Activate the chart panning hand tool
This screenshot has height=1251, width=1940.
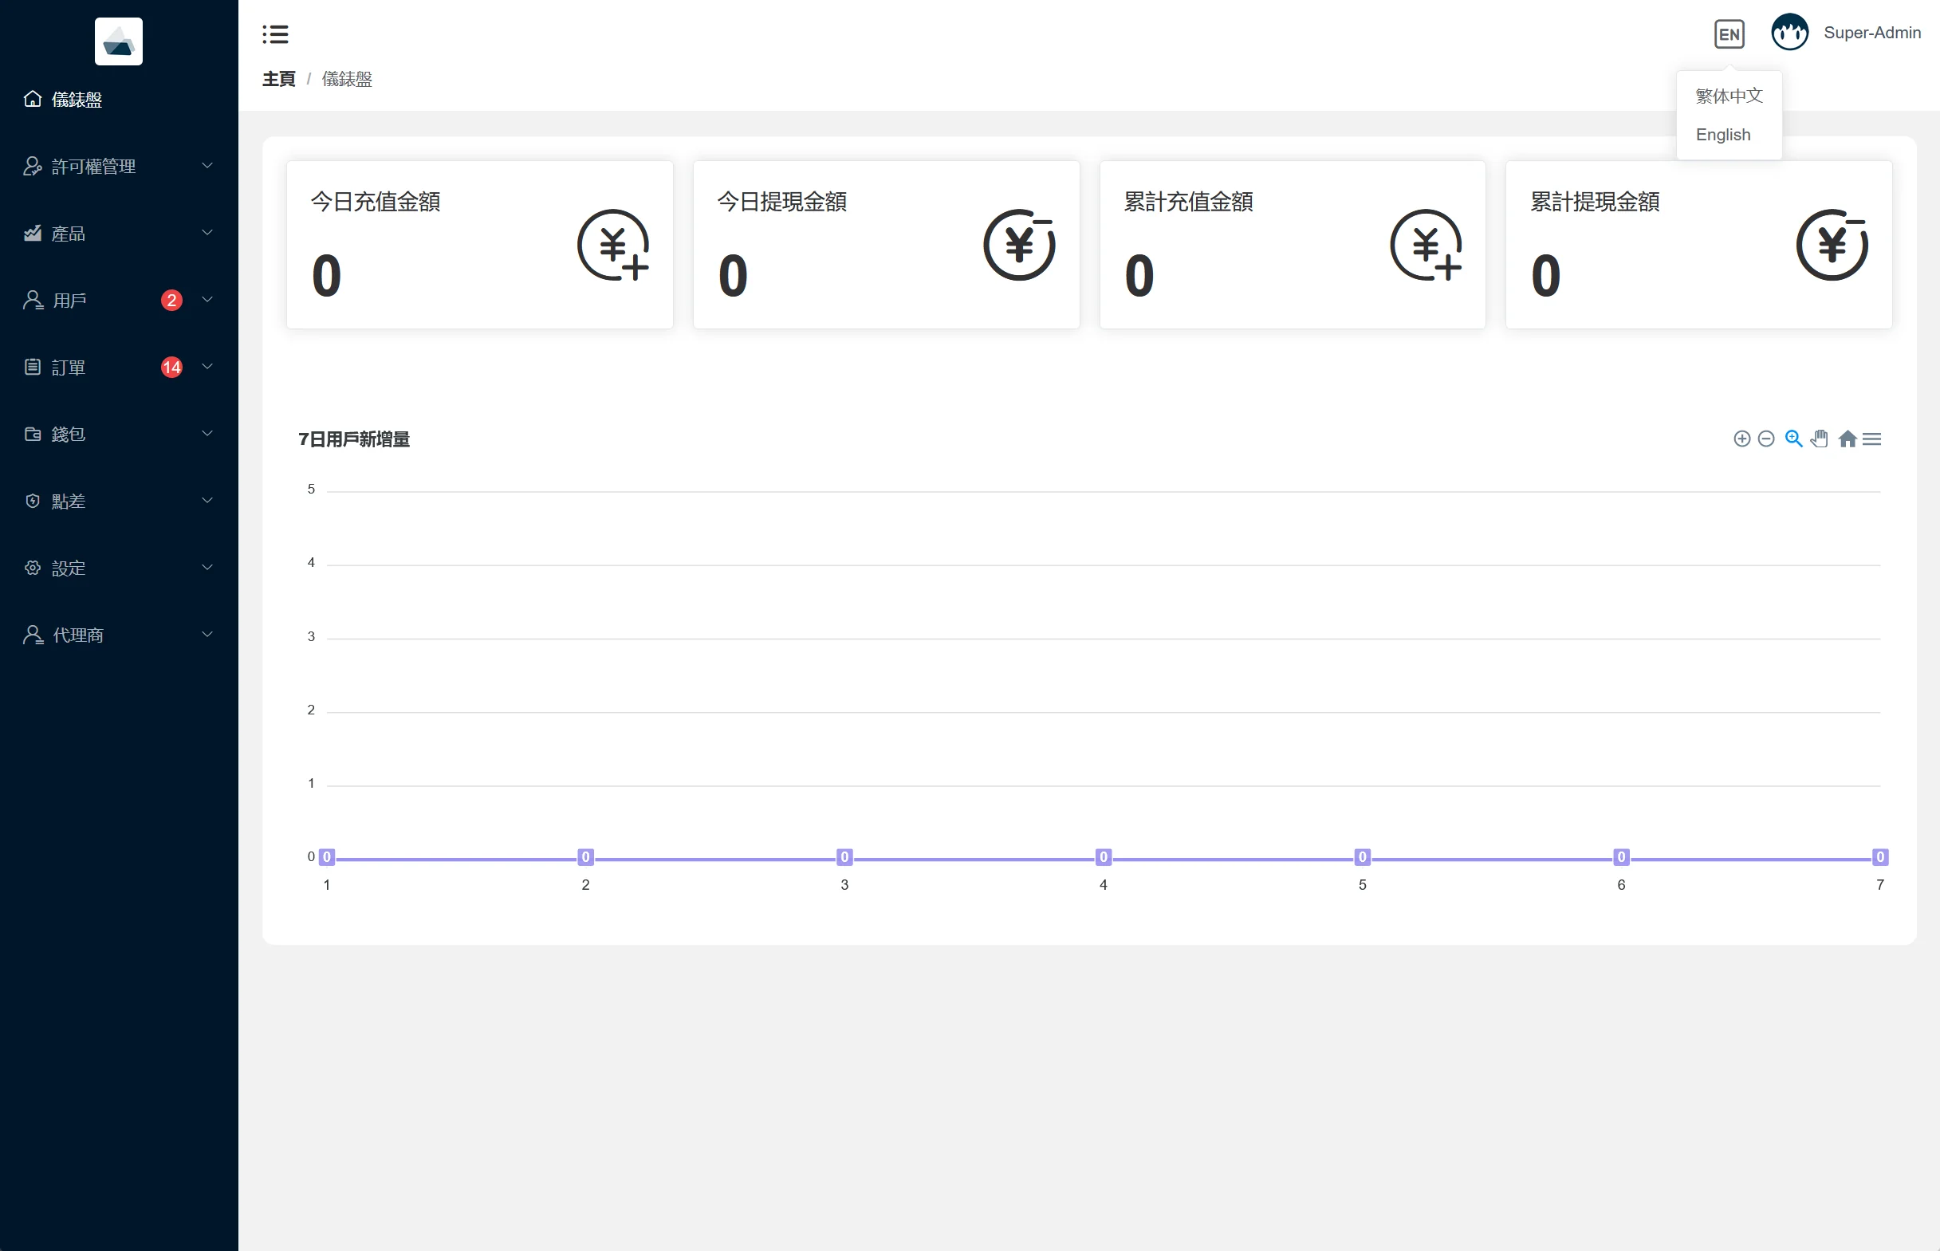point(1819,439)
